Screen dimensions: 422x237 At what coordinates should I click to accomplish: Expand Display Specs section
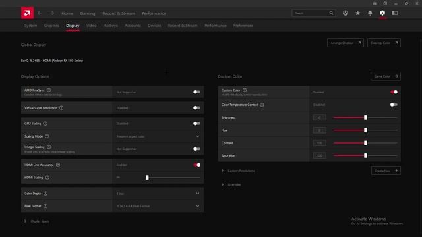pyautogui.click(x=37, y=221)
